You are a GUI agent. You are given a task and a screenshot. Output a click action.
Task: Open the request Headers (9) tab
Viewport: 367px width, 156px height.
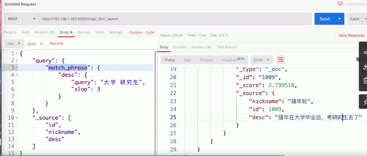pos(44,32)
